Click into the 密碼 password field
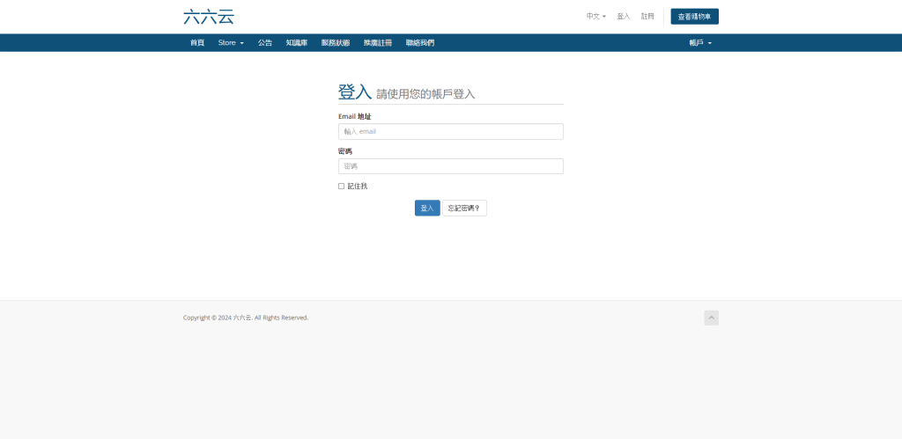The height and width of the screenshot is (439, 902). click(x=450, y=166)
